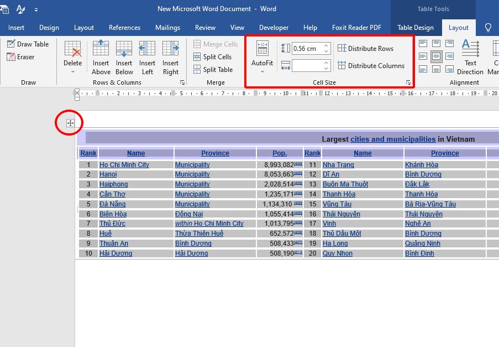499x347 pixels.
Task: Activate the Eraser tool
Action: (21, 57)
